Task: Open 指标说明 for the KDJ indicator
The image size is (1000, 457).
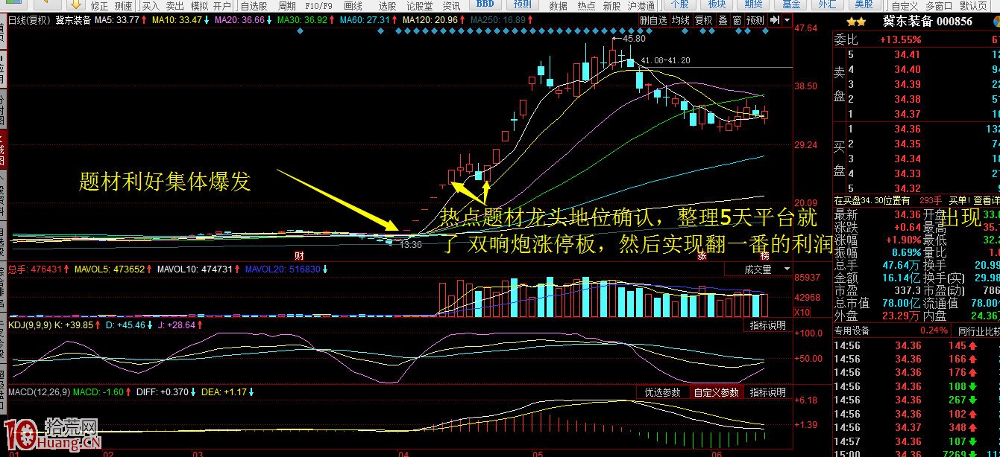Action: (x=768, y=325)
